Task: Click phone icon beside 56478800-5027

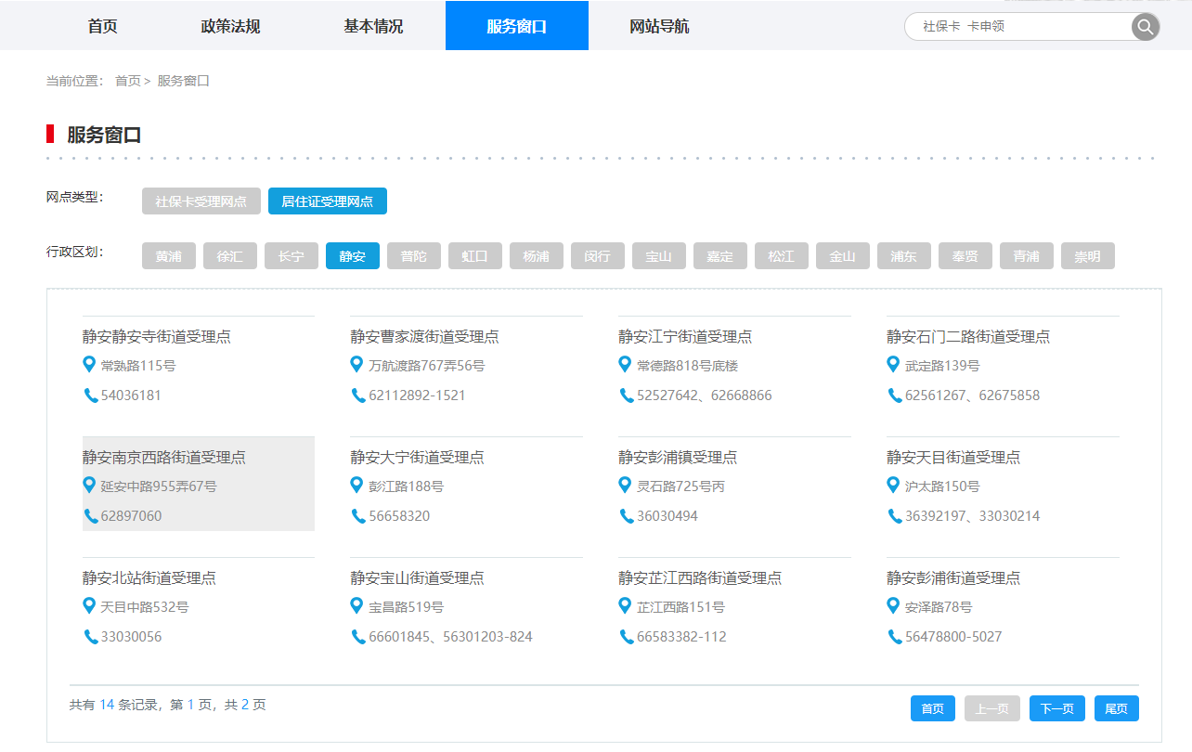Action: (895, 637)
